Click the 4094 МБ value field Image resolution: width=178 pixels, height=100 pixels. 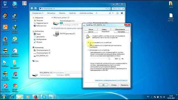pos(115,59)
